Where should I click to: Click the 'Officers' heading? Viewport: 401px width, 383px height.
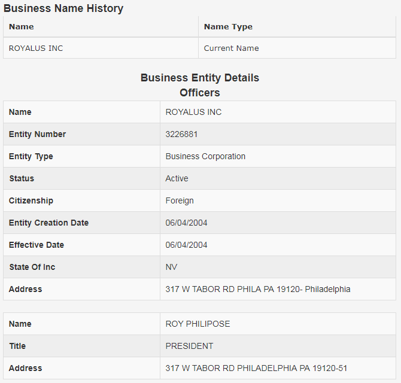pos(200,93)
